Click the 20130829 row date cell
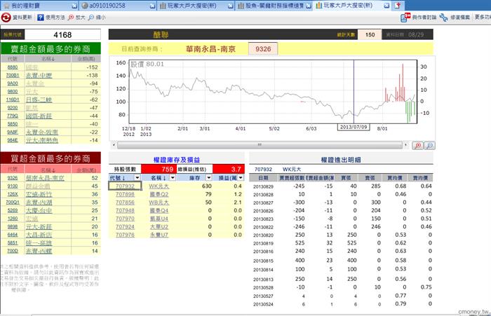491x316 pixels. coord(263,186)
